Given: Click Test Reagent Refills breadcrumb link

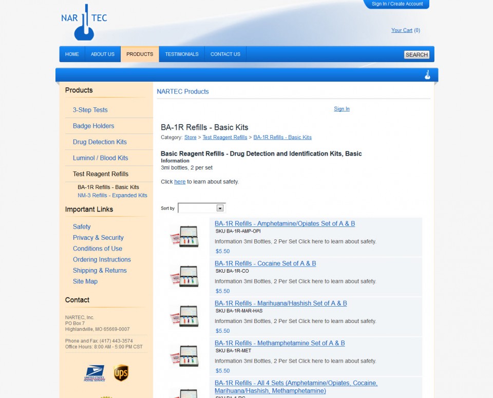Looking at the screenshot, I should tap(225, 138).
